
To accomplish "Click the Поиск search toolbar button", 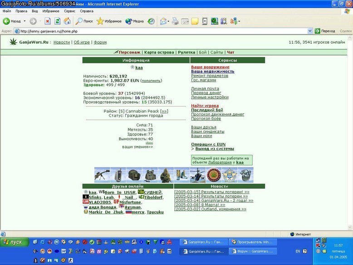I will 84,21.
